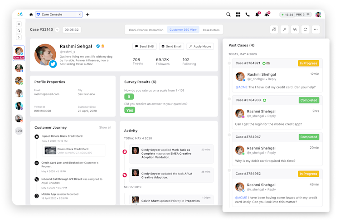Open the user profile avatar top right
Viewport: 340px width, 223px height.
click(x=318, y=15)
